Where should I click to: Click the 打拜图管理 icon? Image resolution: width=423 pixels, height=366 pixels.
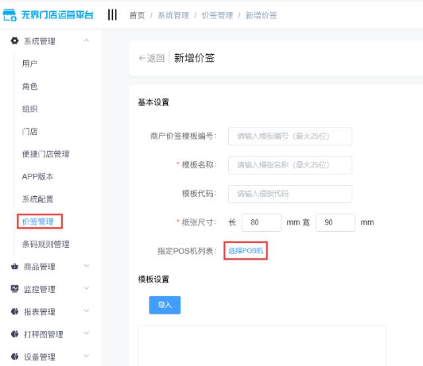(15, 334)
